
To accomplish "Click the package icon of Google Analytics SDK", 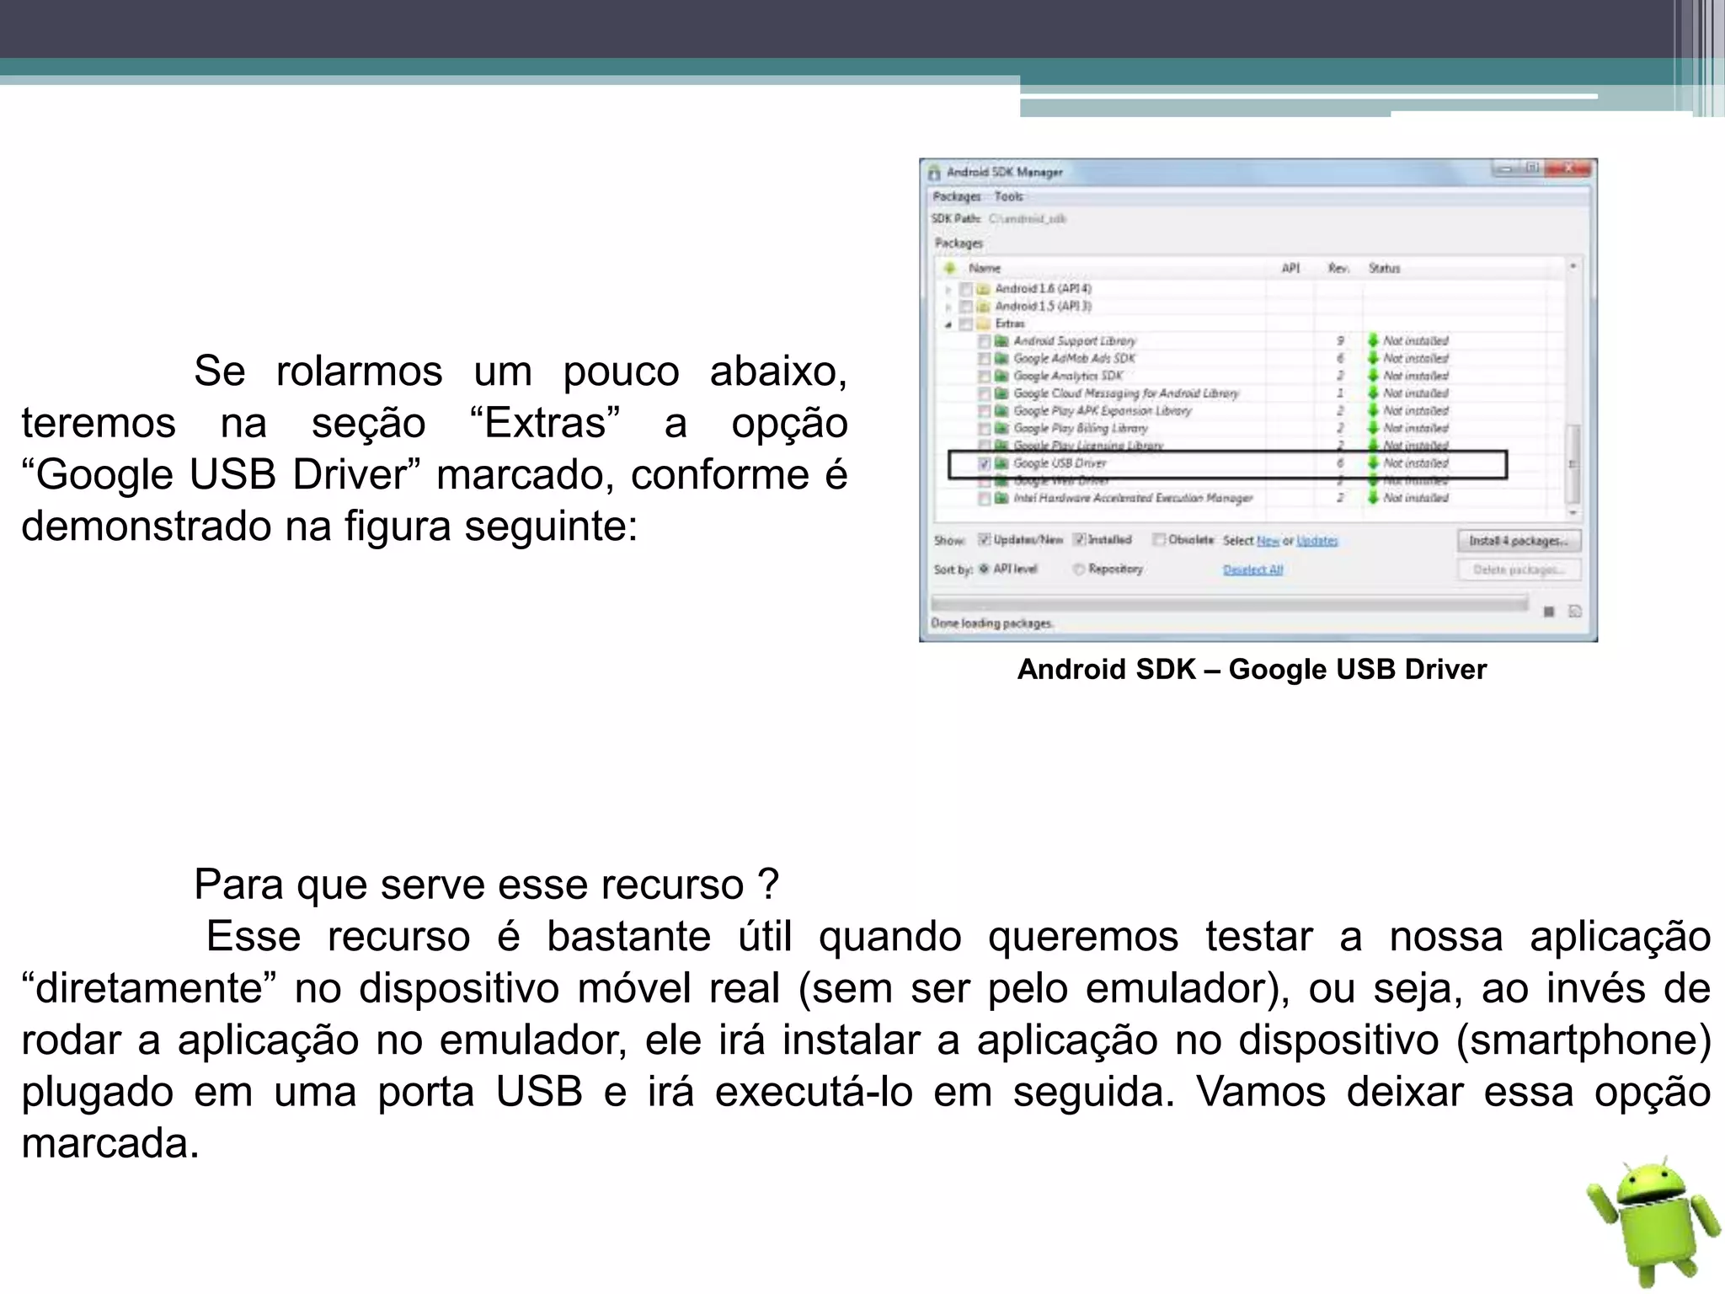I will pyautogui.click(x=1001, y=377).
